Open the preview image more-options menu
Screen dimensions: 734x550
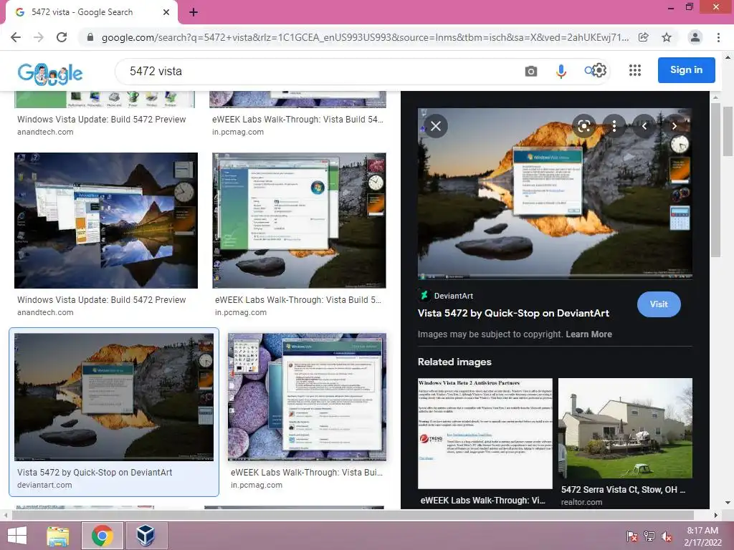click(614, 126)
